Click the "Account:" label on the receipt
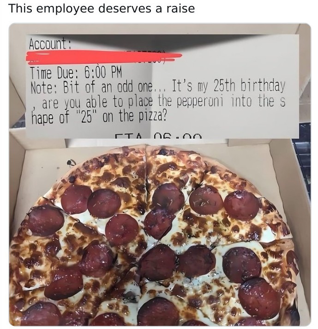Viewport: 318px width, 329px height. coord(50,44)
